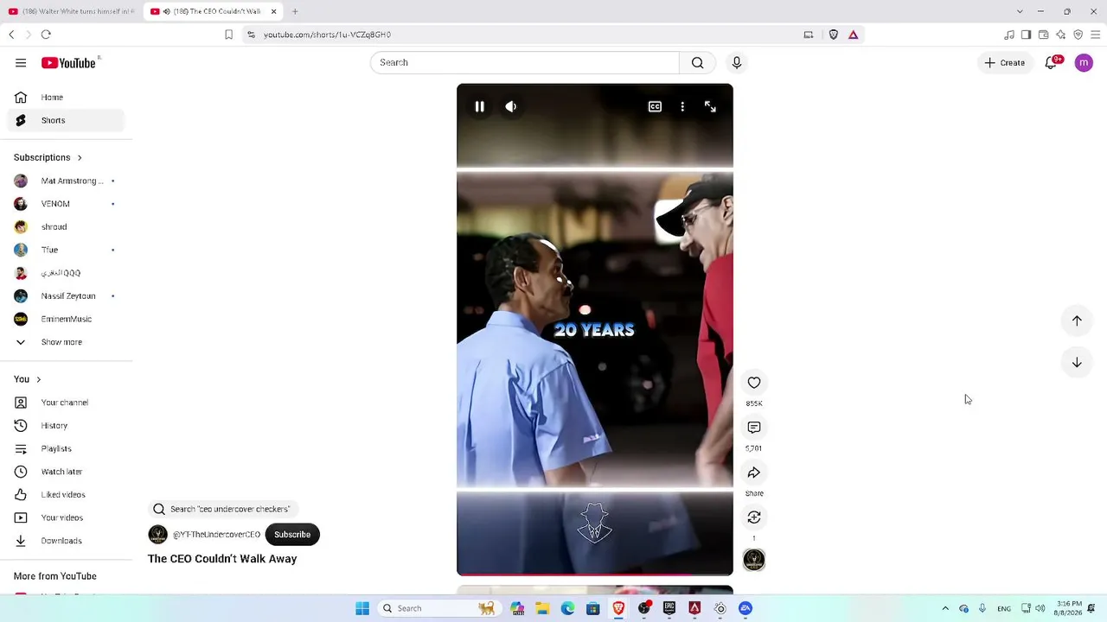Click the YouTube logo
This screenshot has height=622, width=1107.
[x=68, y=63]
